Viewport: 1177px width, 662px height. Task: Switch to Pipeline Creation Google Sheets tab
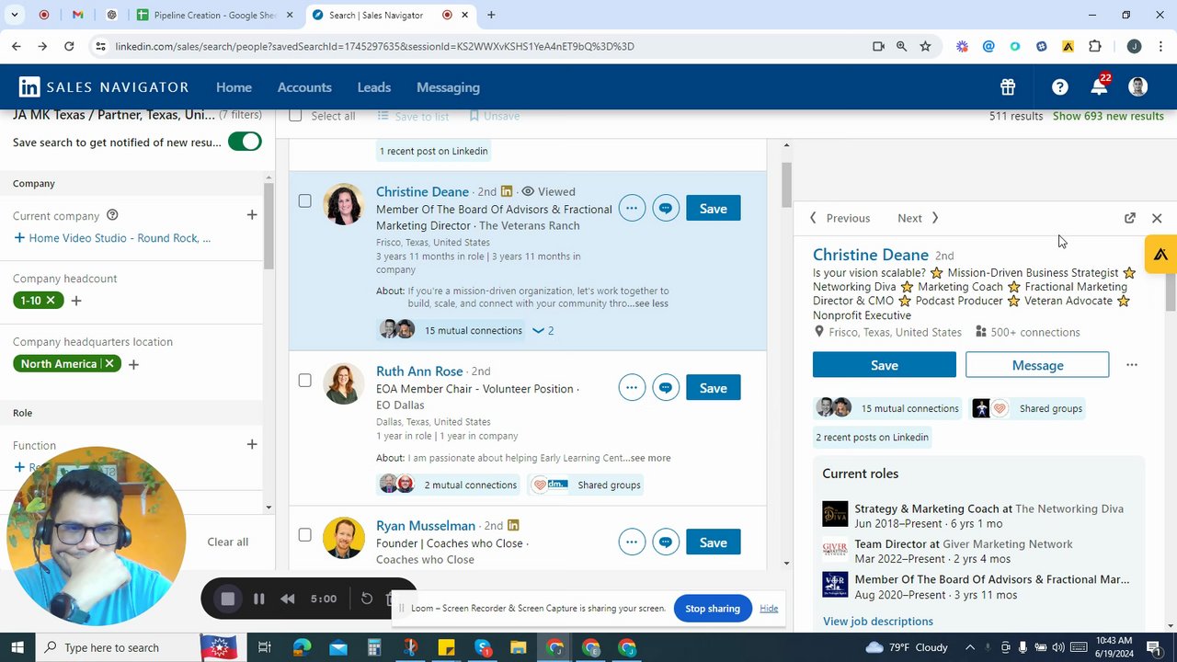pos(215,15)
